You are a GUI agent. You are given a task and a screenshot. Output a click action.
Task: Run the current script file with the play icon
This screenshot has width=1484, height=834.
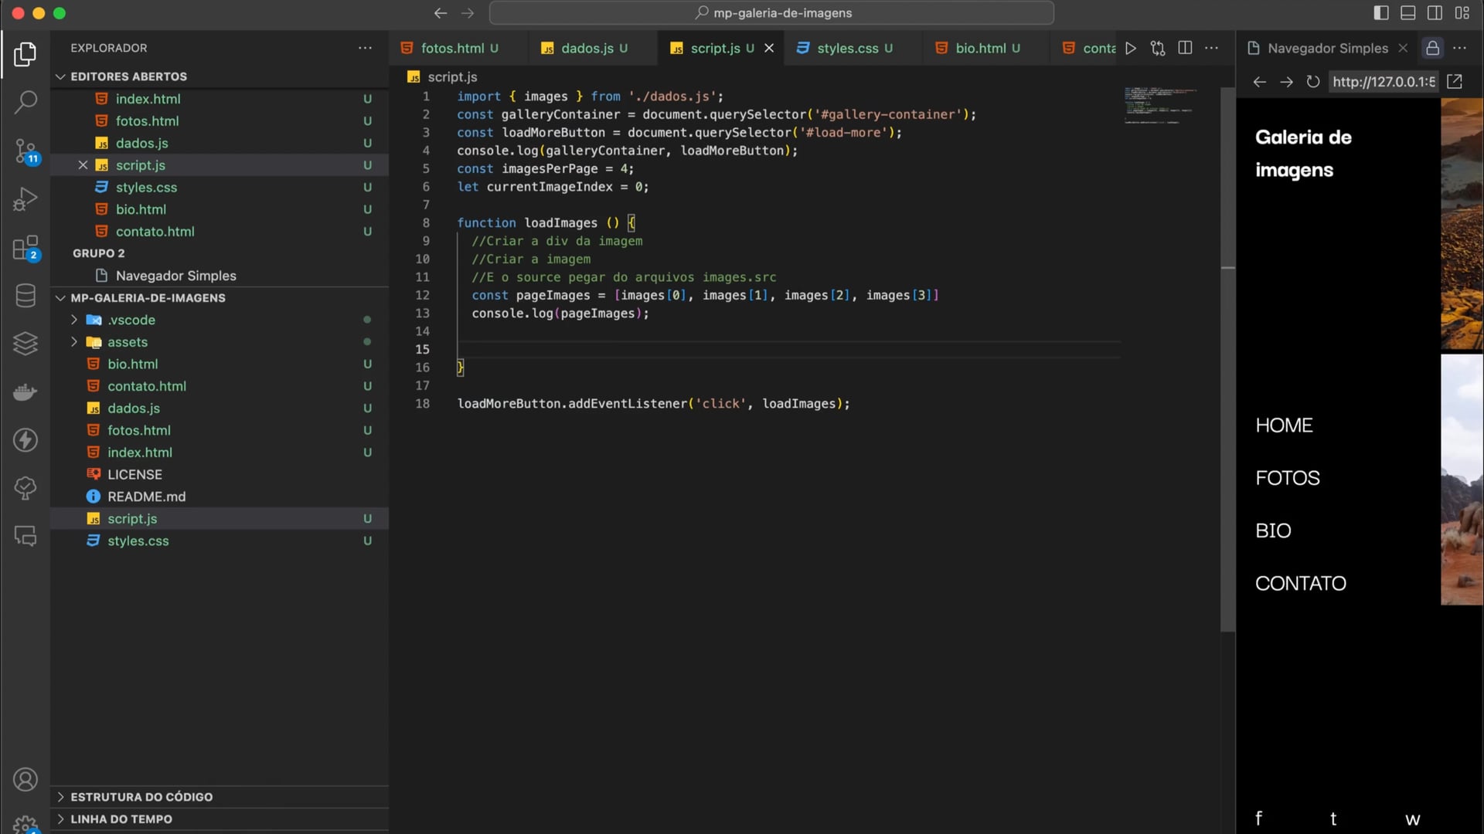[1131, 48]
